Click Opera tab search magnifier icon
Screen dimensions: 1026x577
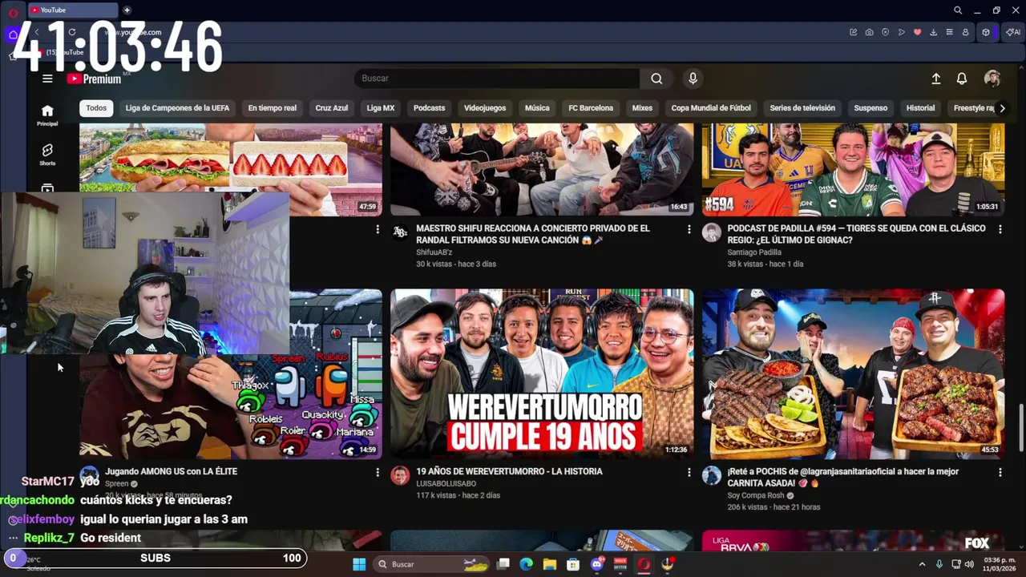tap(958, 10)
